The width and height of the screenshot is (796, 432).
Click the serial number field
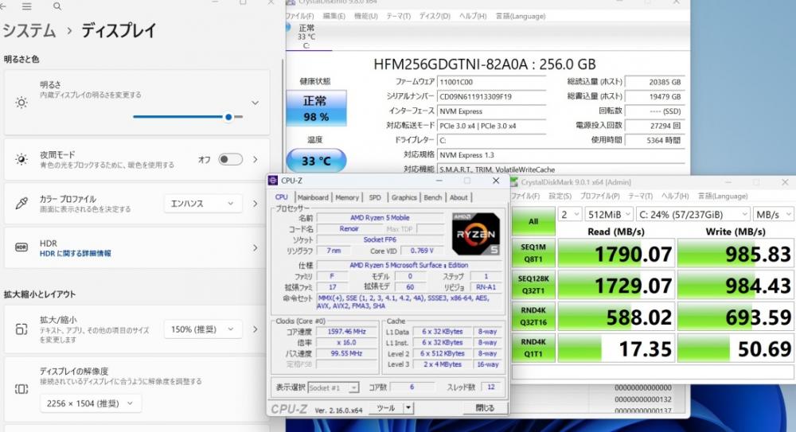point(491,96)
